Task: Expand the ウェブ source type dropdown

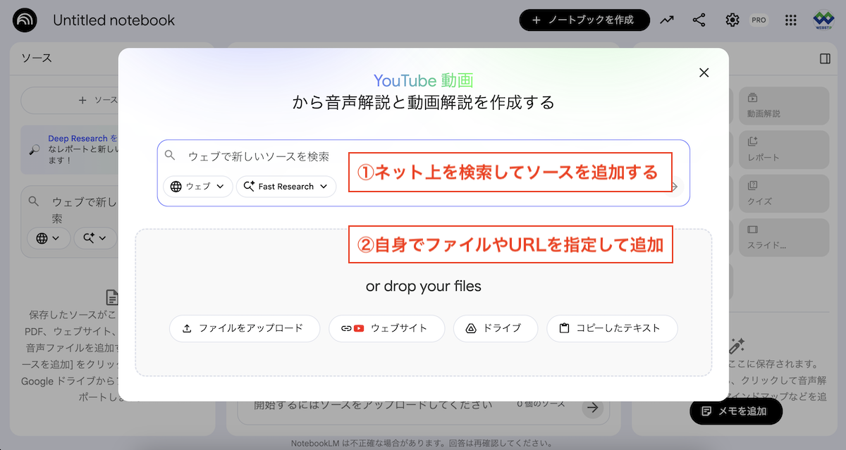Action: coord(198,187)
